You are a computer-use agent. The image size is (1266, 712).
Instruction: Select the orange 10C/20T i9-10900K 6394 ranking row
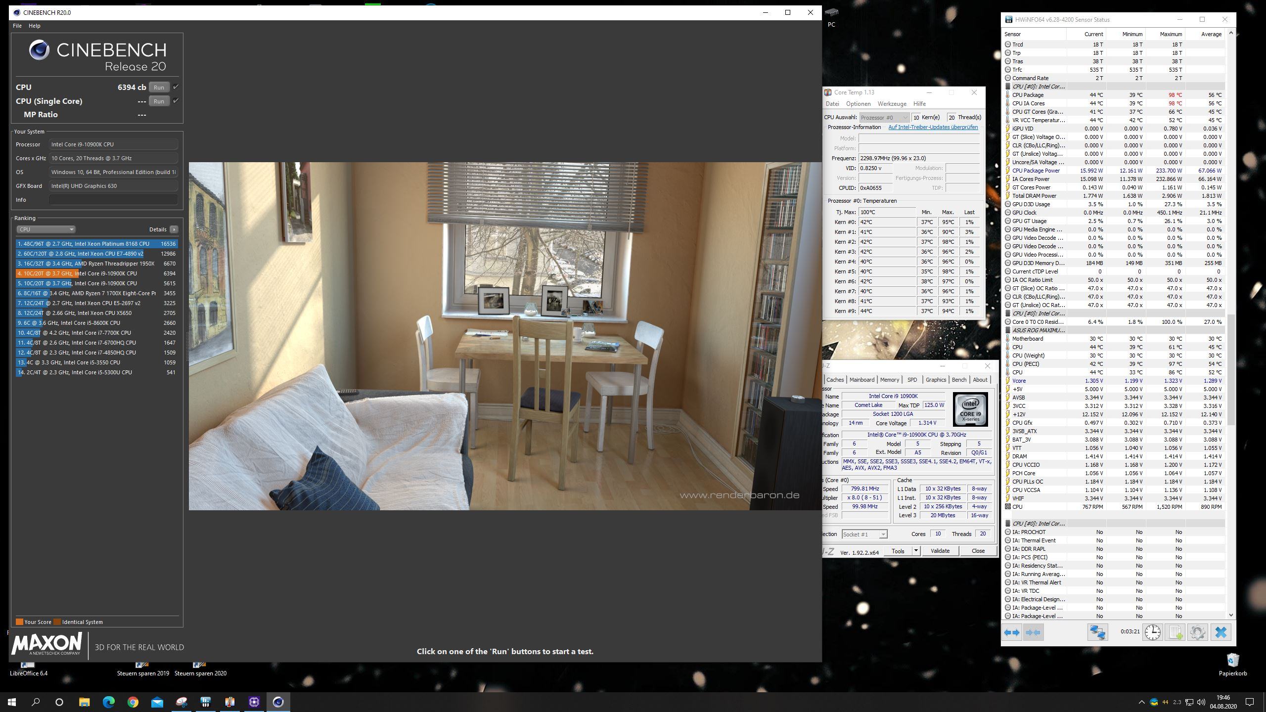[96, 273]
